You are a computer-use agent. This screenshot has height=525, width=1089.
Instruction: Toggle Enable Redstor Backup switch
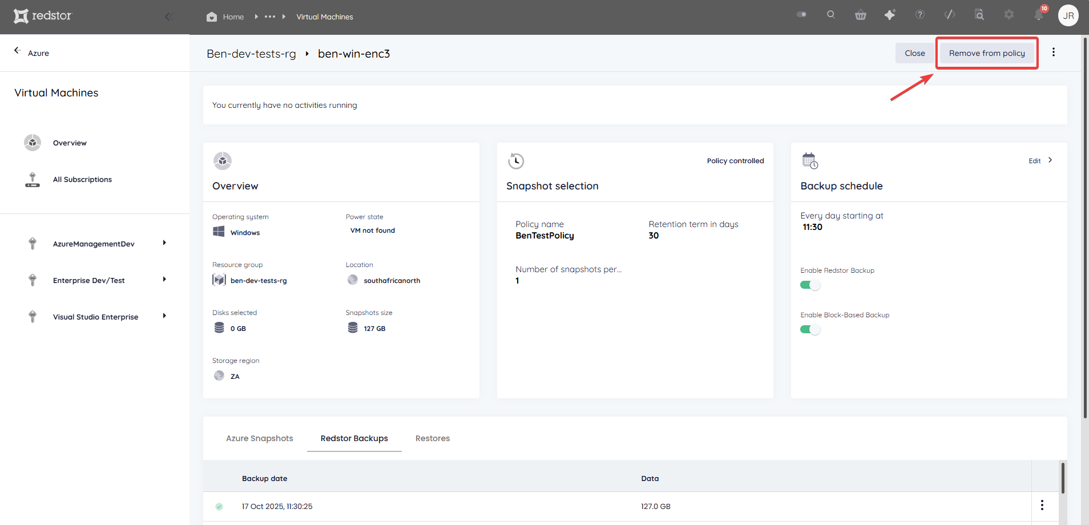pos(810,285)
